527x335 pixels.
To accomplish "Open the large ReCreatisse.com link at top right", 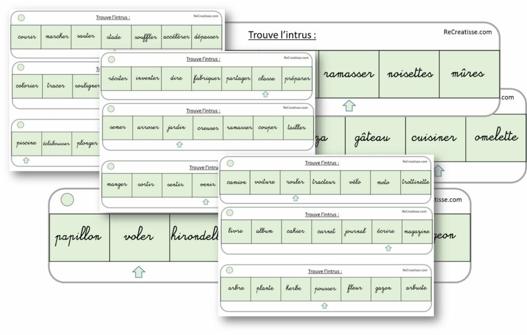I will (467, 32).
